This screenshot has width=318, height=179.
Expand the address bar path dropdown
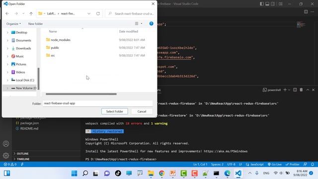click(x=89, y=13)
